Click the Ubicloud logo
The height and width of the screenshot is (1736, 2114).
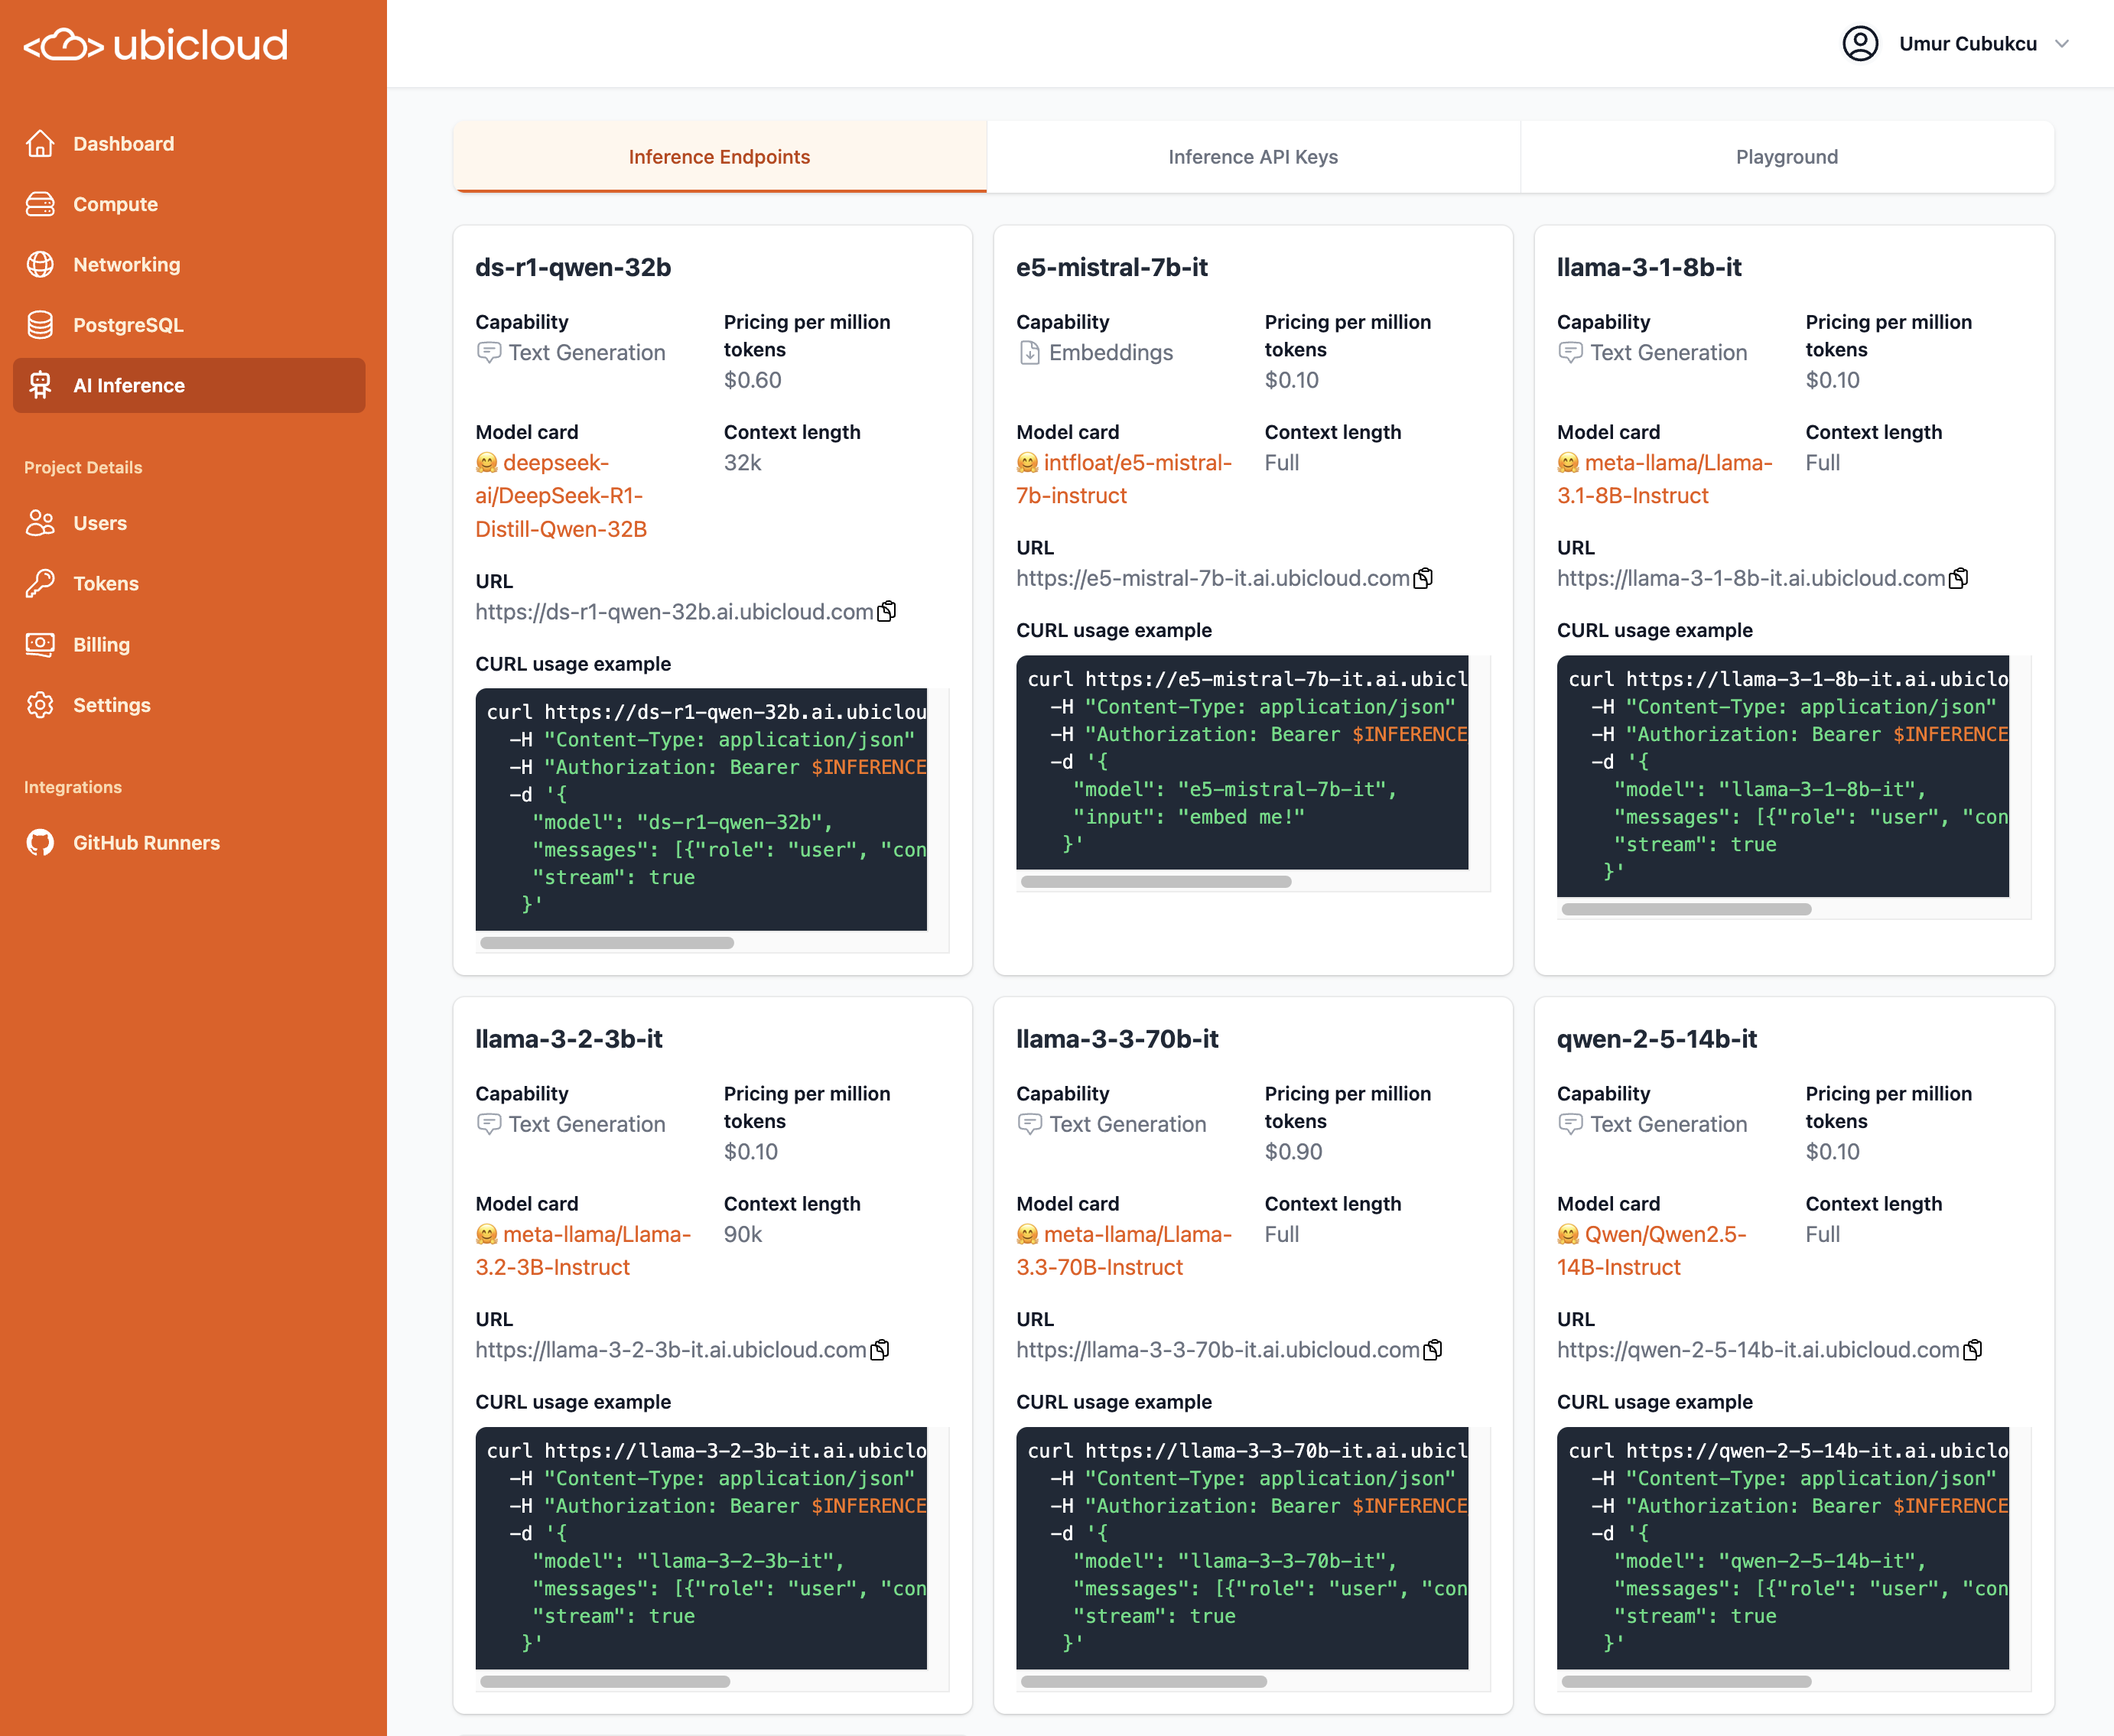pyautogui.click(x=156, y=45)
